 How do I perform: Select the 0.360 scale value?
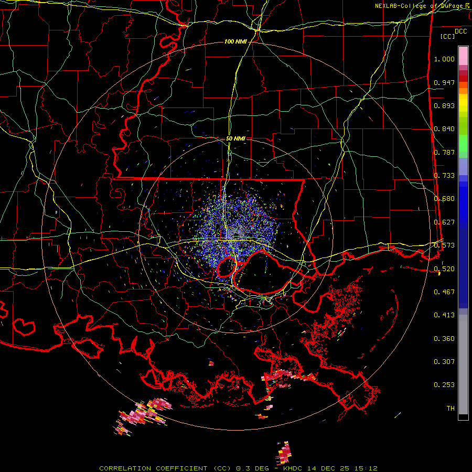tap(444, 339)
